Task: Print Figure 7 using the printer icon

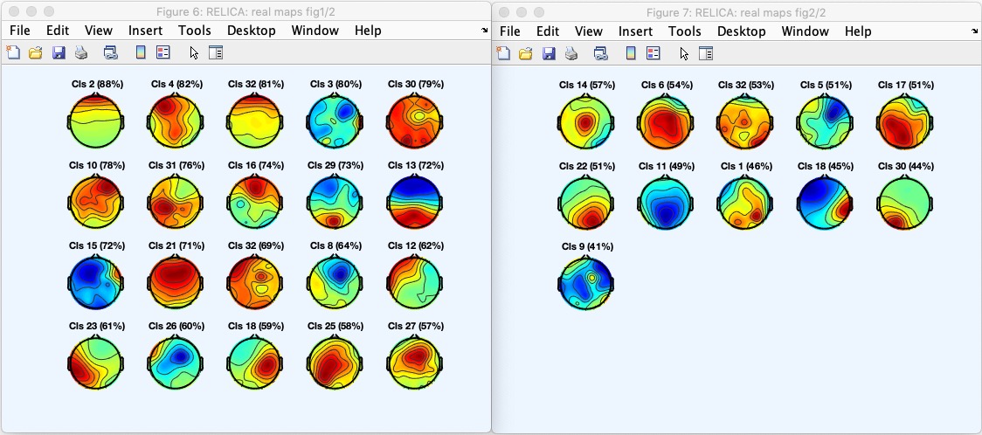Action: [x=571, y=52]
